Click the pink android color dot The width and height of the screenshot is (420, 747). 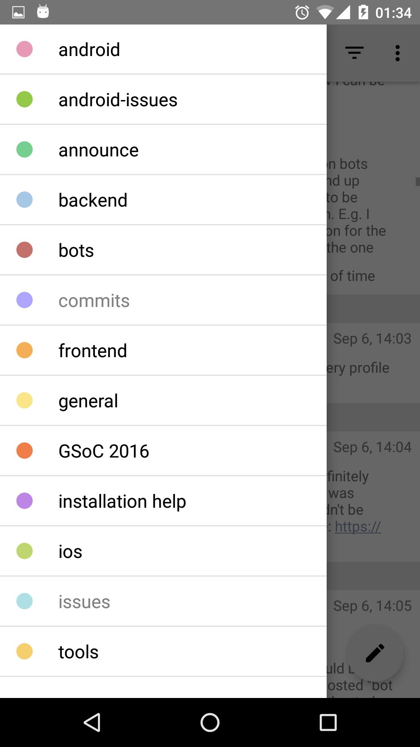pyautogui.click(x=24, y=49)
